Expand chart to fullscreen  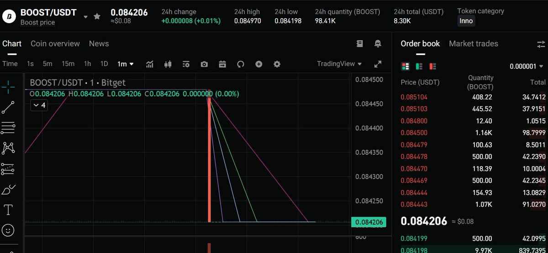click(x=378, y=64)
